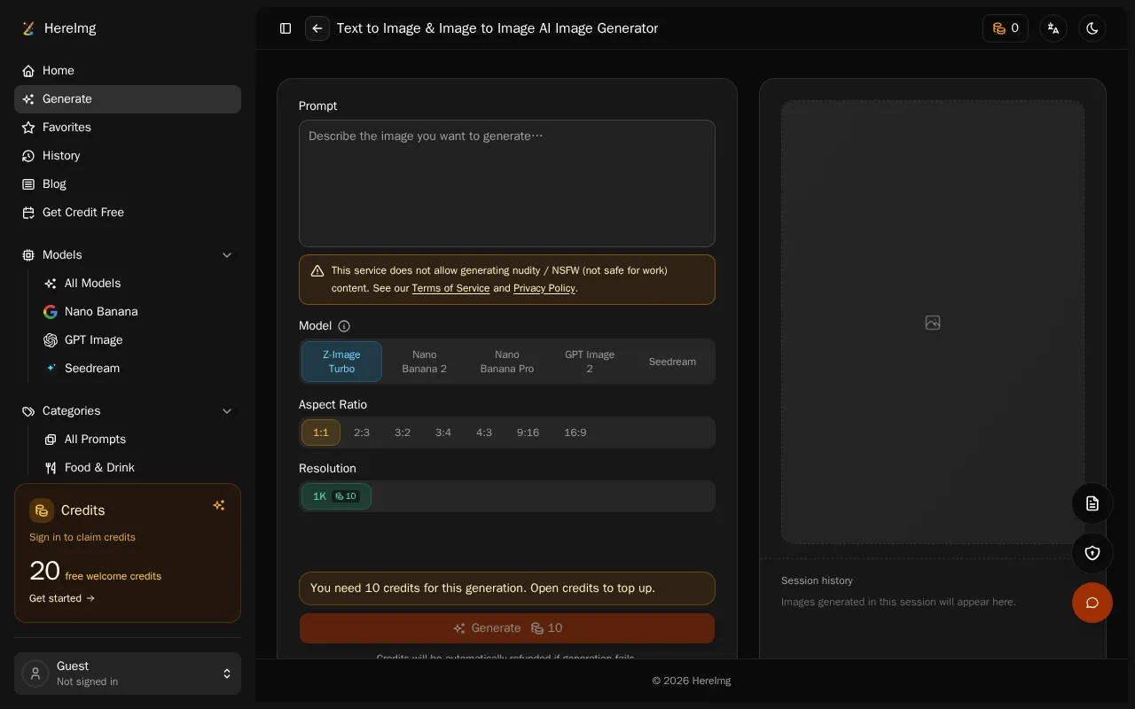Choose 4:3 aspect ratio
Screen dimensions: 1135x709
(484, 432)
